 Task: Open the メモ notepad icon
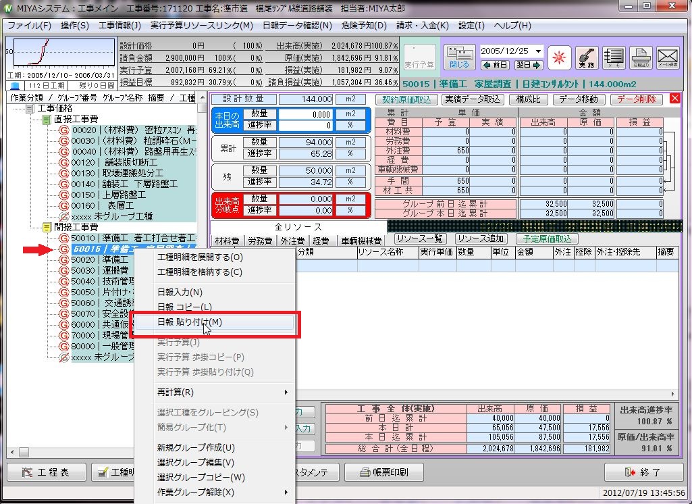pyautogui.click(x=614, y=58)
